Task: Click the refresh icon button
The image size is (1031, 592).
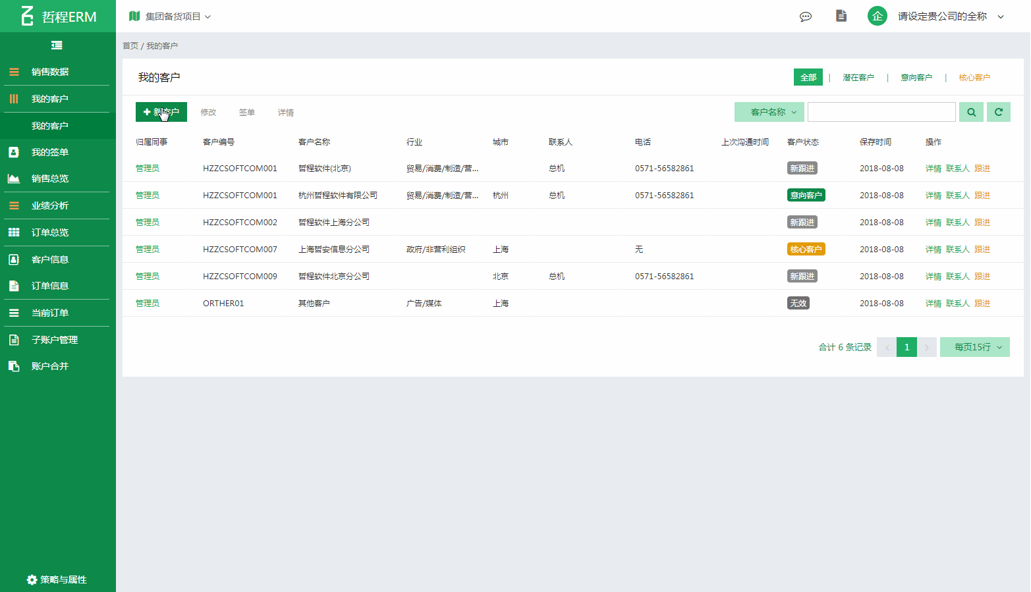Action: 998,112
